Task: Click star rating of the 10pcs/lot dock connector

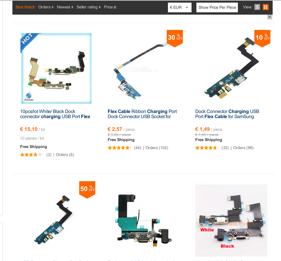Action: point(32,155)
